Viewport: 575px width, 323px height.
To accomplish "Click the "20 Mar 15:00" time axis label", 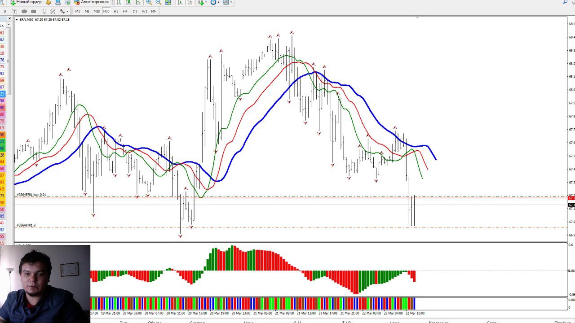I will coord(197,313).
